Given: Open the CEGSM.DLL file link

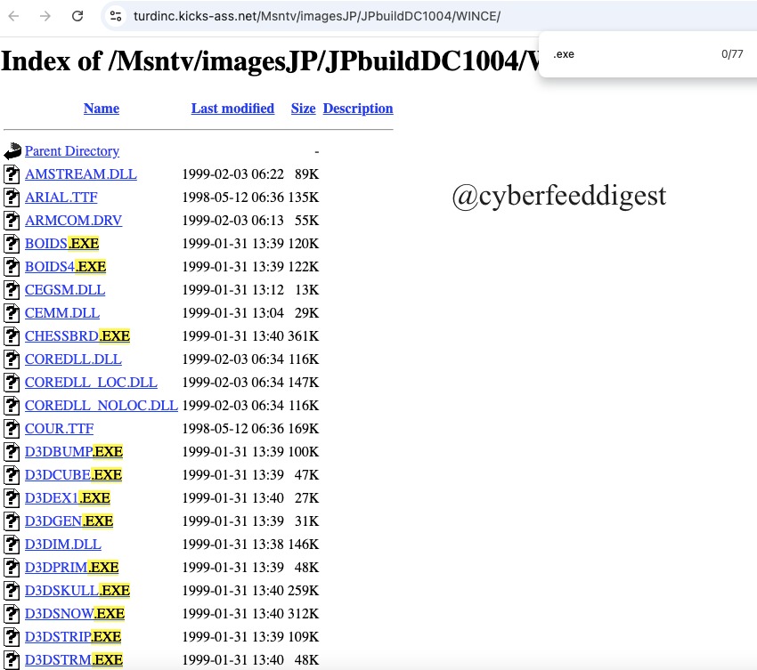Looking at the screenshot, I should [x=65, y=290].
